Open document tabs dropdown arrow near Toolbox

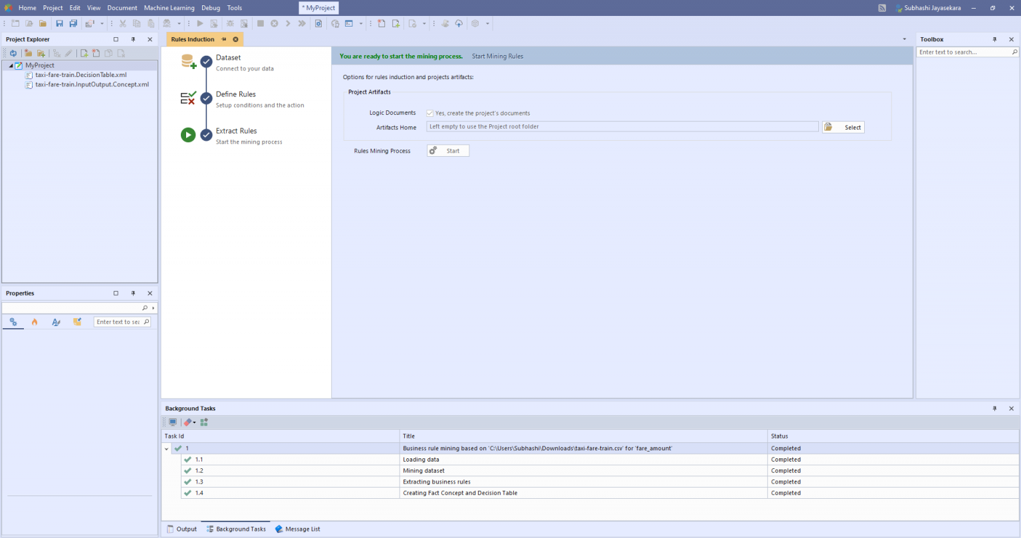904,39
